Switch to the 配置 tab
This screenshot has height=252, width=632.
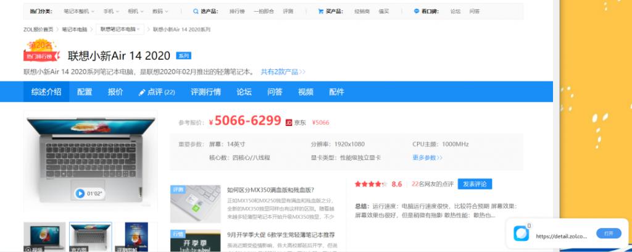85,92
